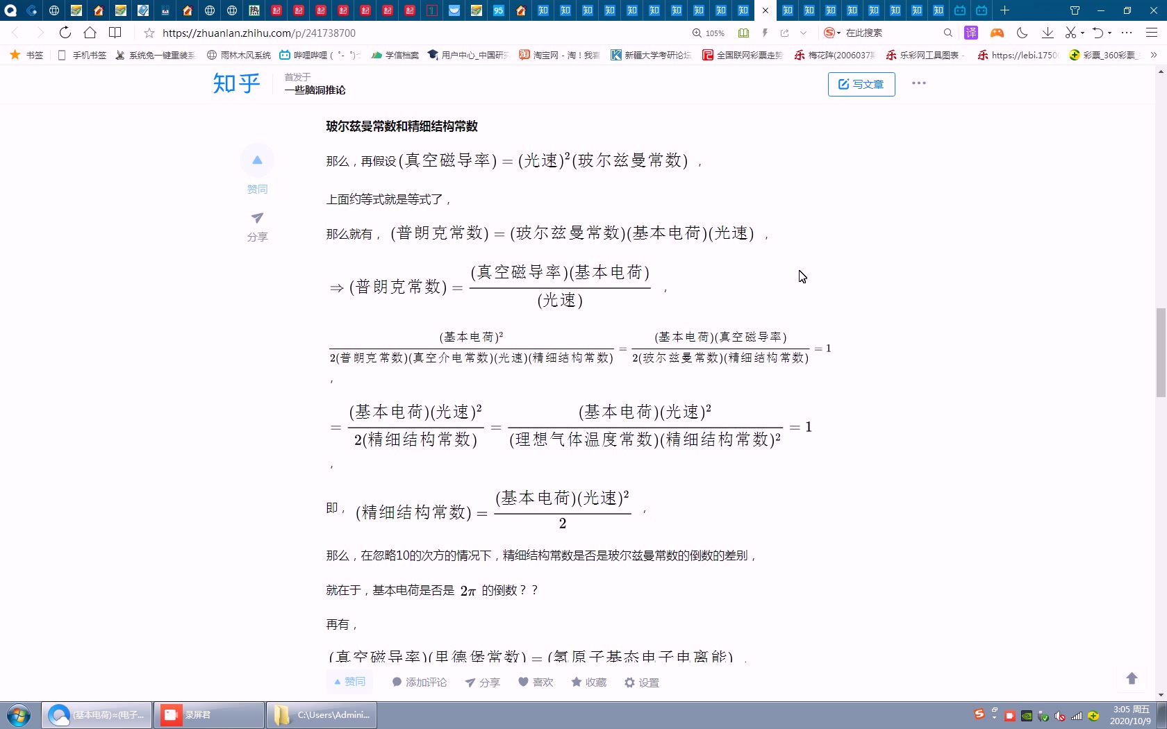Expand the address bar history chevron

click(x=804, y=33)
